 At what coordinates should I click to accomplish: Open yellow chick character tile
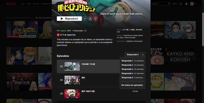click(157, 82)
